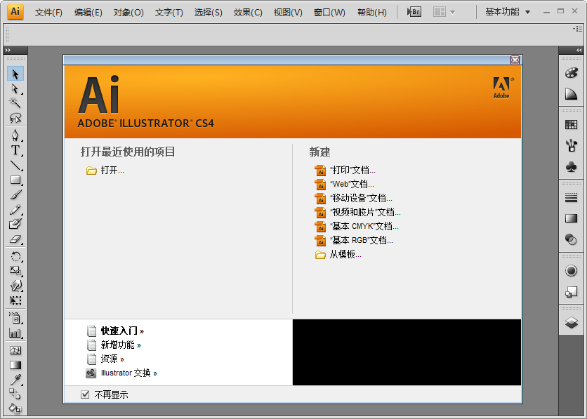Select the Type tool
Screen dimensions: 587x419
[15, 149]
